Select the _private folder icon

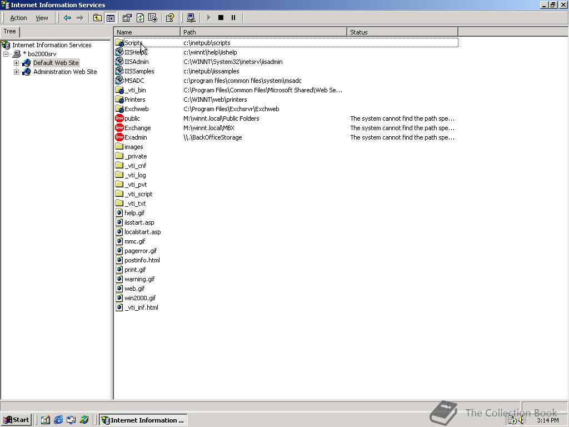point(119,156)
